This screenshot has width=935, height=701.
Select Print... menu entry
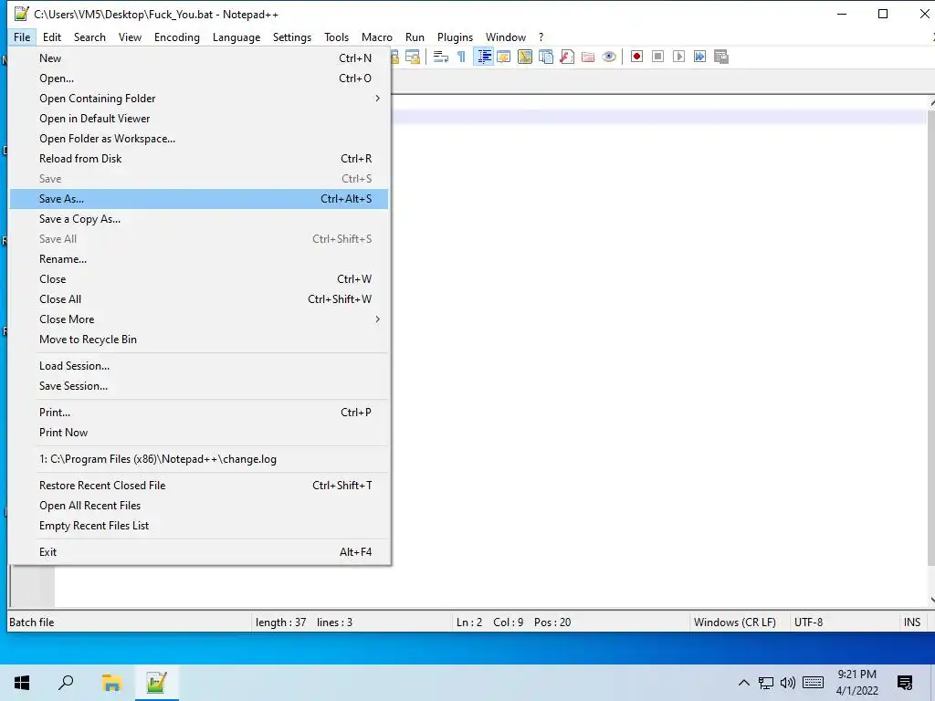[198, 413]
